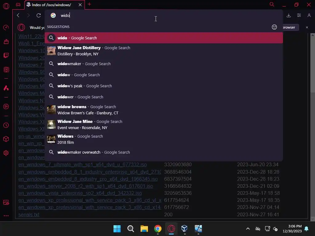Choose 'widowmaker overwatch' suggestion
The width and height of the screenshot is (315, 236).
(x=164, y=152)
